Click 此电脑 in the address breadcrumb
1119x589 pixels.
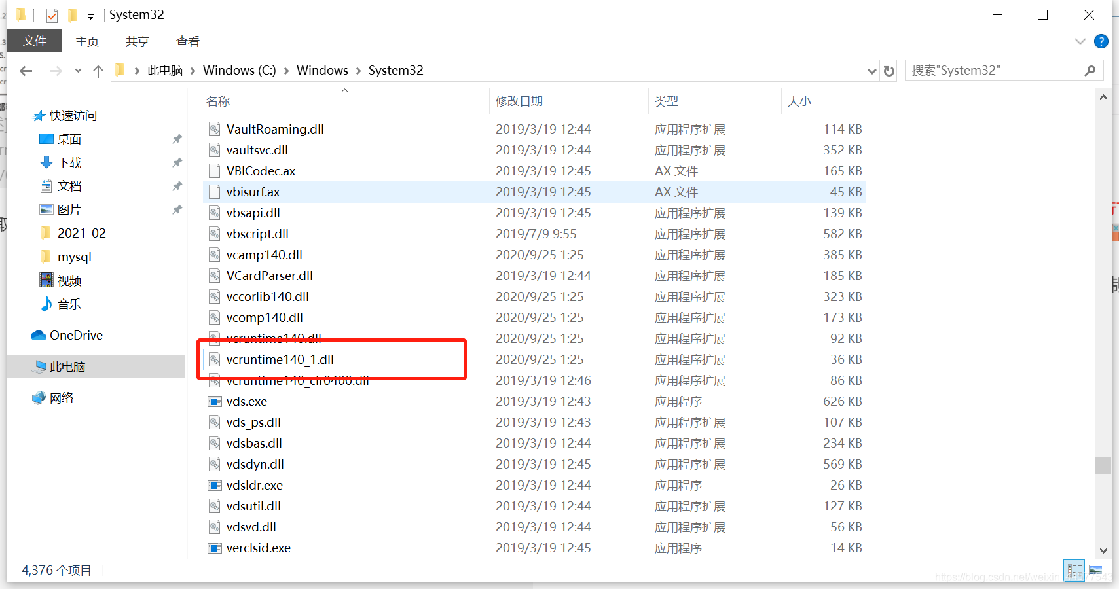coord(165,70)
